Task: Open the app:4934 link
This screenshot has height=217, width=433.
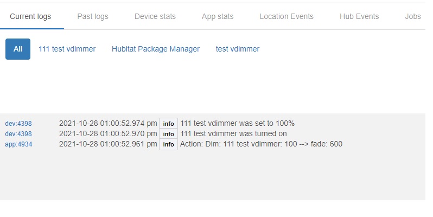Action: pyautogui.click(x=18, y=144)
